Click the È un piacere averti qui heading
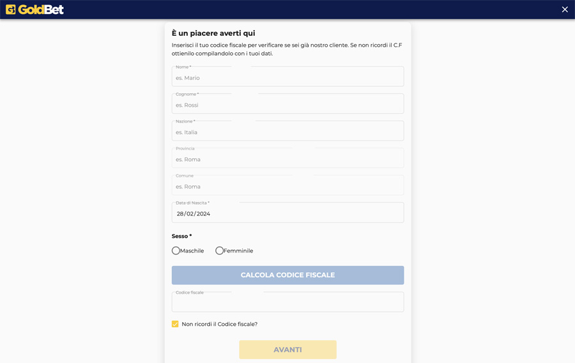The image size is (575, 363). tap(213, 33)
